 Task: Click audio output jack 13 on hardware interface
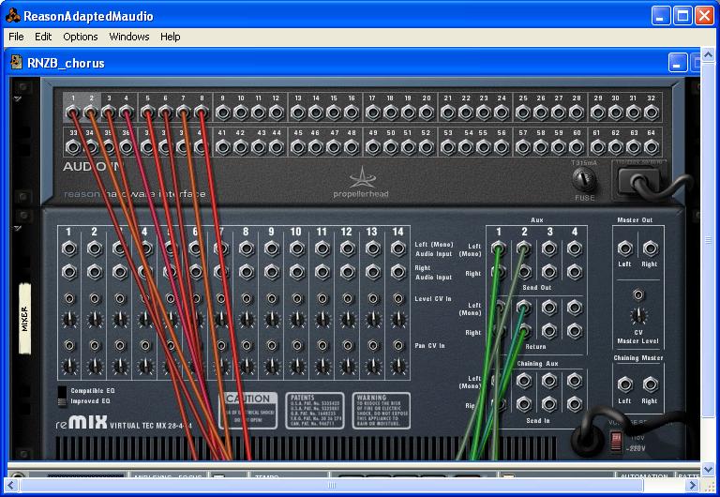pos(298,113)
